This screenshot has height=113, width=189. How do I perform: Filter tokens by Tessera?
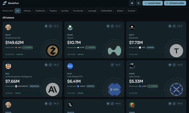pyautogui.click(x=53, y=11)
